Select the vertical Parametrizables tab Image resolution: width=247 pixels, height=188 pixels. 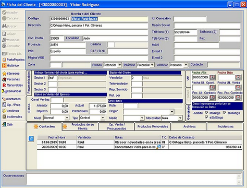(x=29, y=83)
